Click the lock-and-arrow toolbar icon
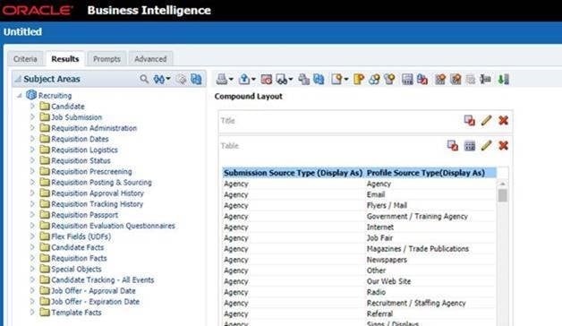 (422, 79)
